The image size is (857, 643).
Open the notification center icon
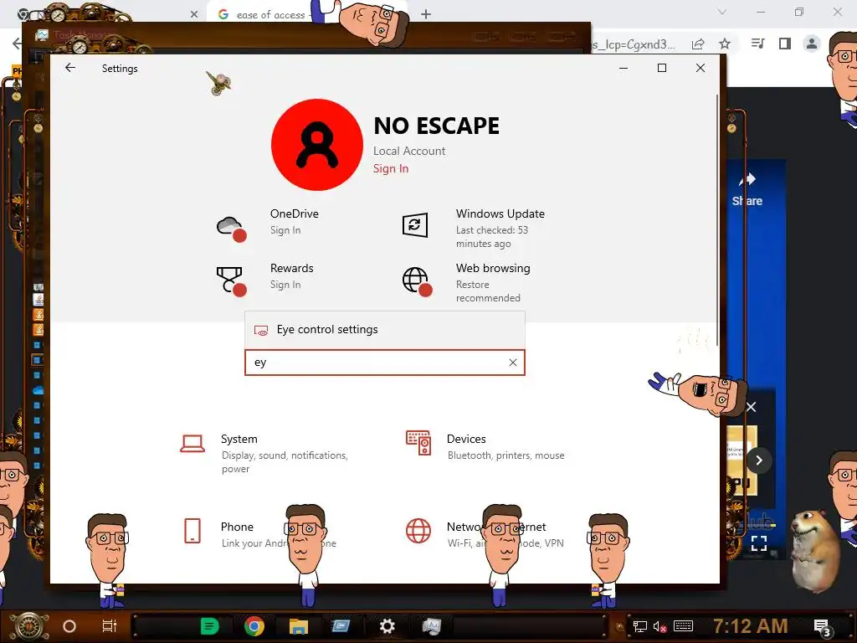pyautogui.click(x=822, y=626)
